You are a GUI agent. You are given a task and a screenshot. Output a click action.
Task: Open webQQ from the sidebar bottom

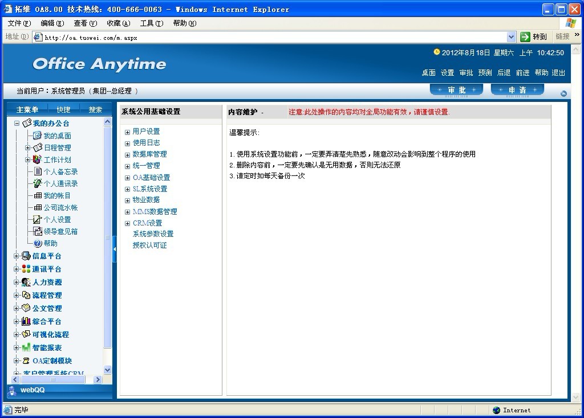[32, 390]
